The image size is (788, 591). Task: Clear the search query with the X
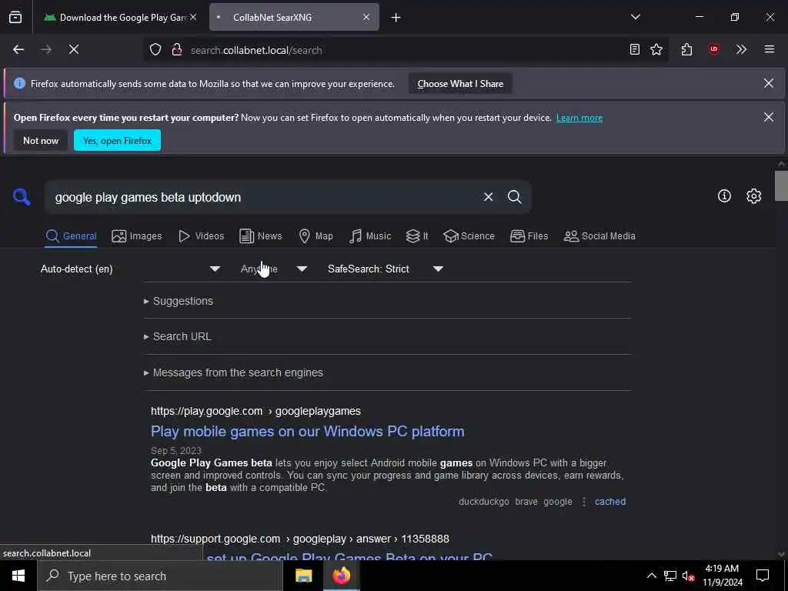[488, 197]
